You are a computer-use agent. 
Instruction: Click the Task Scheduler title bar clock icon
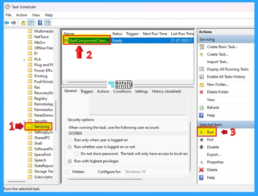coord(7,7)
